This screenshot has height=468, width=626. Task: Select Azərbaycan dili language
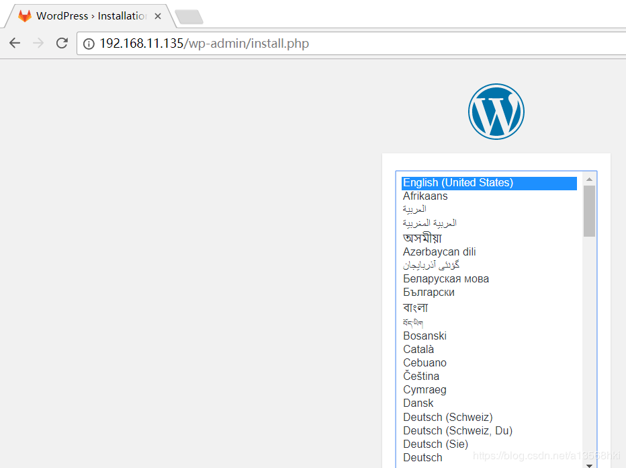coord(489,251)
